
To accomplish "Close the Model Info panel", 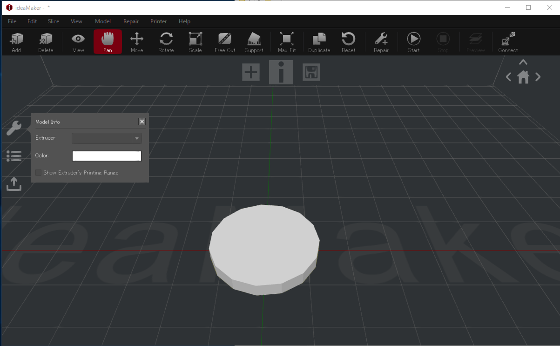I will (142, 122).
